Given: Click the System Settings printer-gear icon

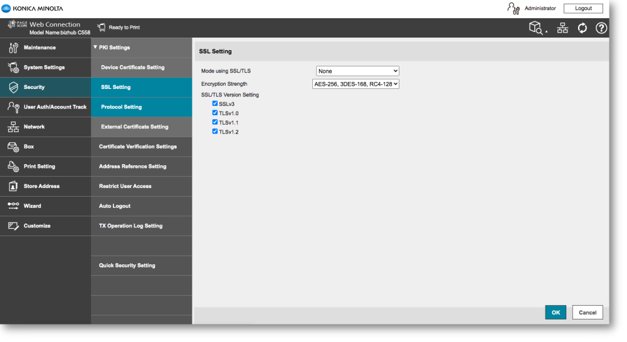Looking at the screenshot, I should [x=13, y=68].
